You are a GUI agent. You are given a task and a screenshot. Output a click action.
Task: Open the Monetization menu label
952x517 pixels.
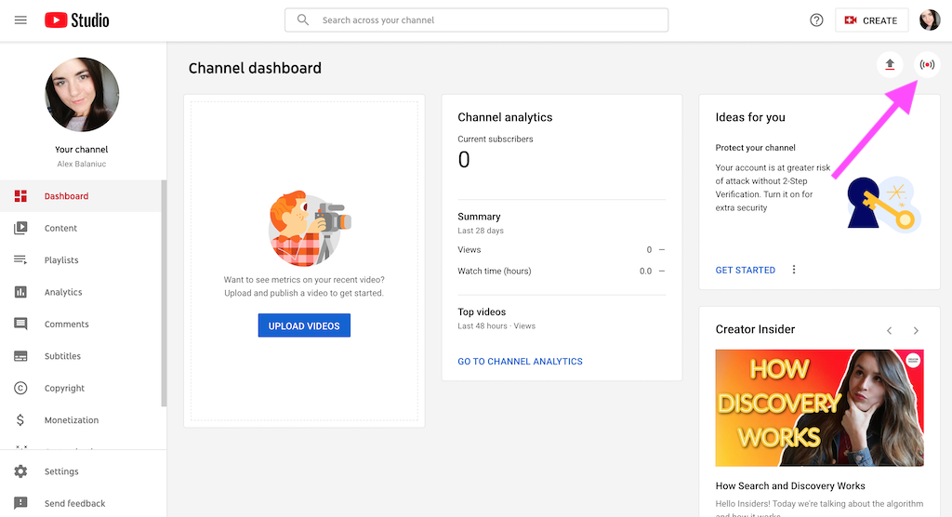(x=71, y=419)
